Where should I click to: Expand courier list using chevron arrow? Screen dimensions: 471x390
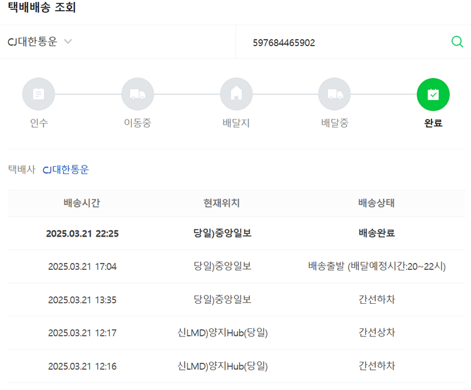68,42
